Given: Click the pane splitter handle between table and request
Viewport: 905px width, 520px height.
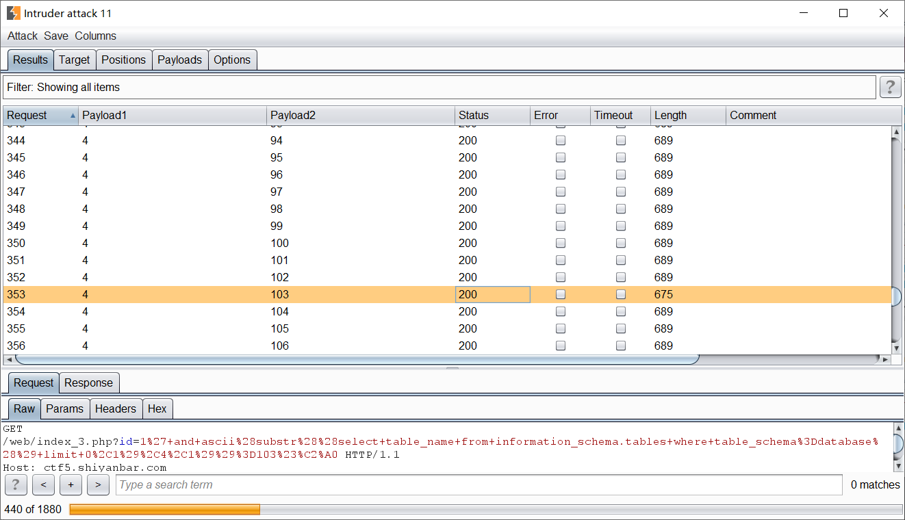Looking at the screenshot, I should [452, 368].
